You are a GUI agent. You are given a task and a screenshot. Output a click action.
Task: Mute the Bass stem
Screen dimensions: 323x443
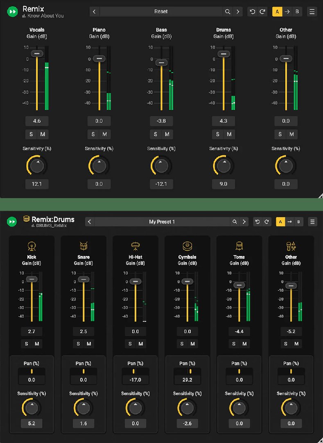(x=167, y=134)
